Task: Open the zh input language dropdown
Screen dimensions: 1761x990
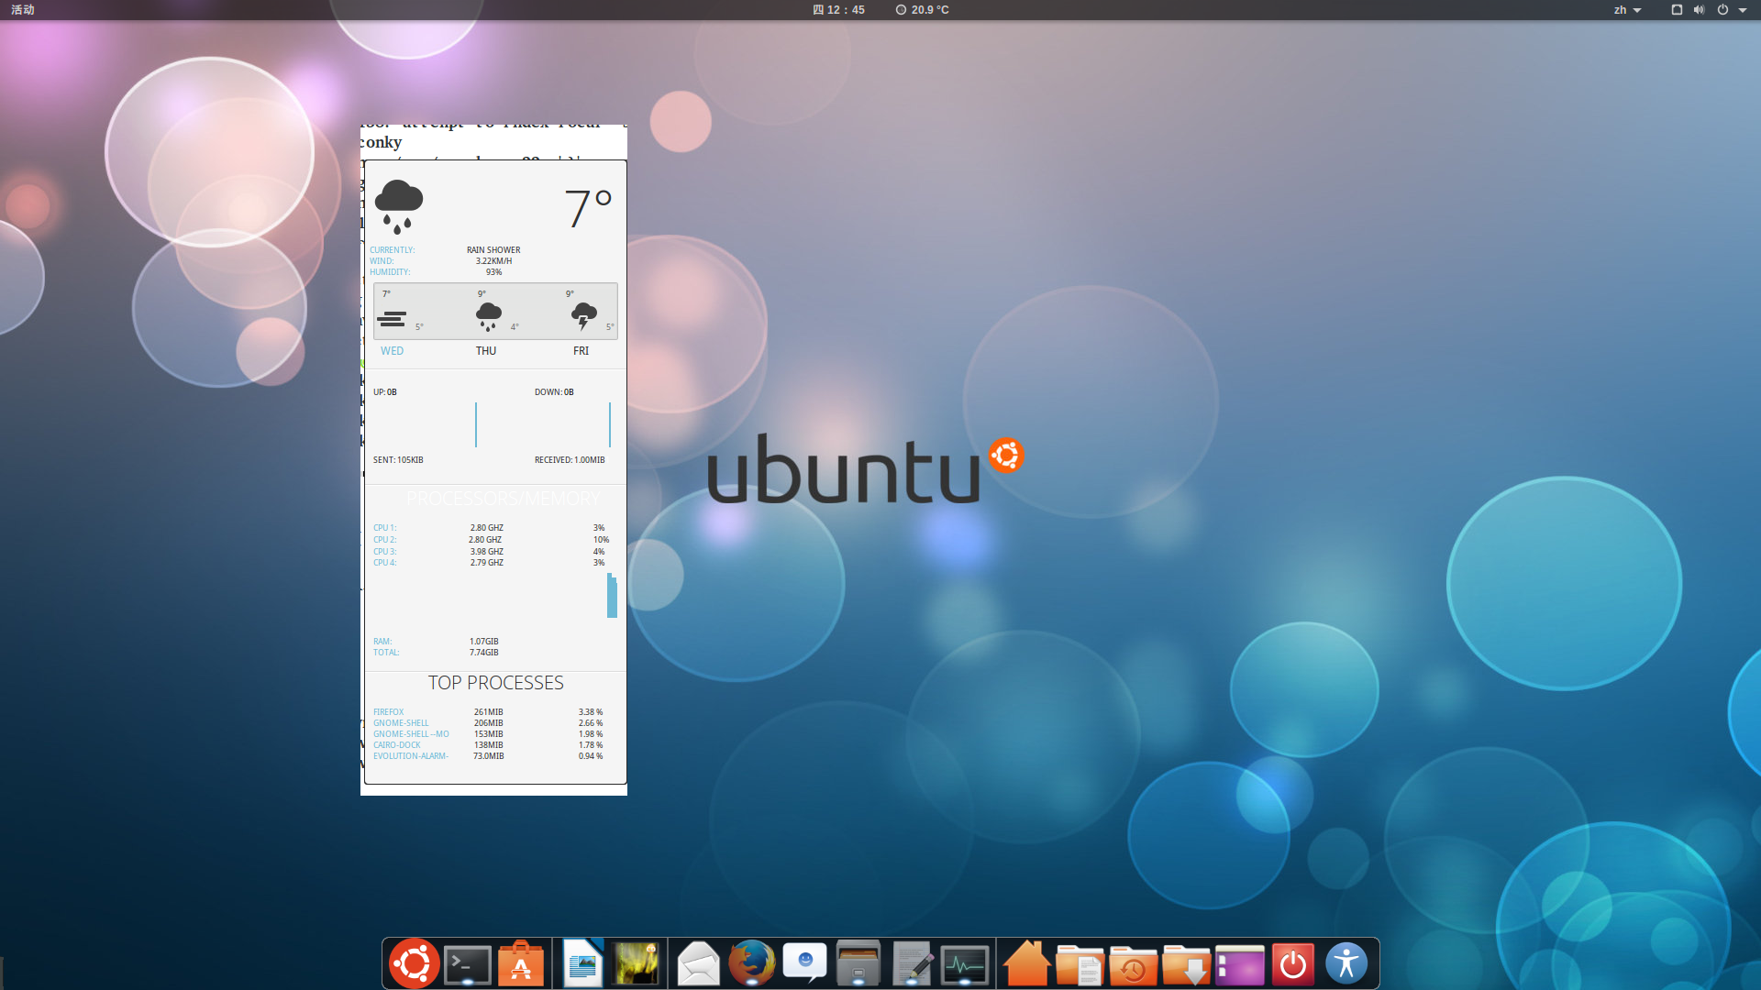Action: tap(1627, 10)
